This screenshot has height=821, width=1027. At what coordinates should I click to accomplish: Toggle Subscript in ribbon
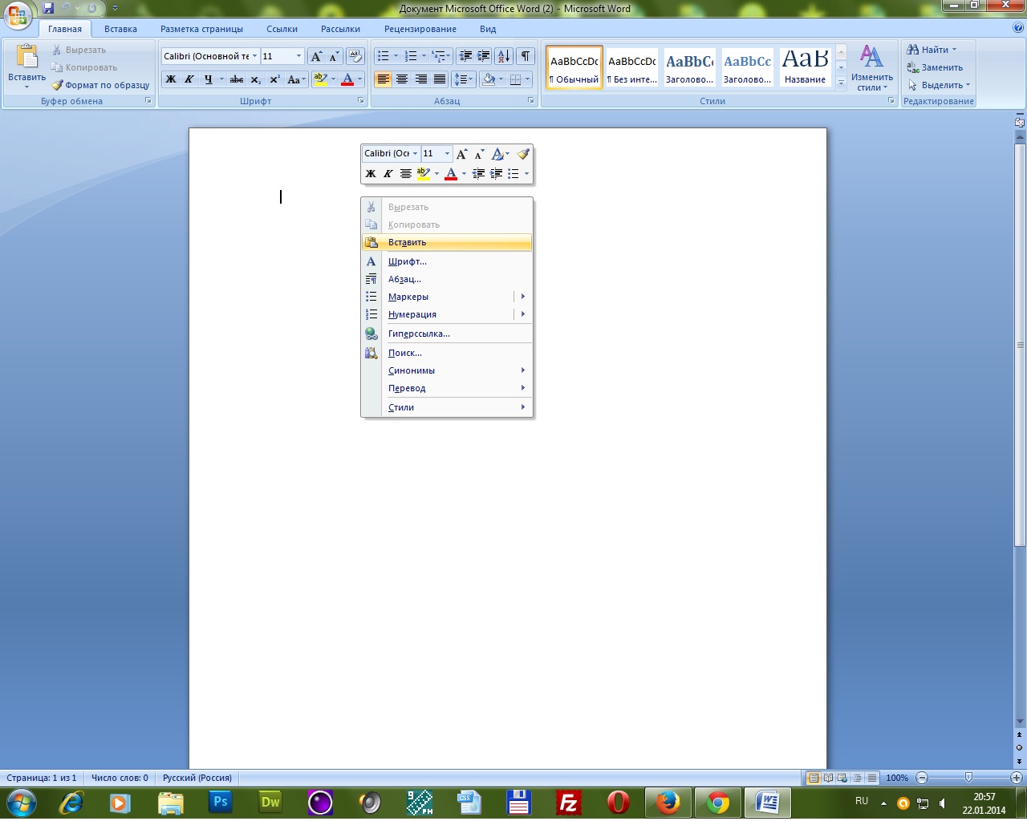click(x=256, y=79)
